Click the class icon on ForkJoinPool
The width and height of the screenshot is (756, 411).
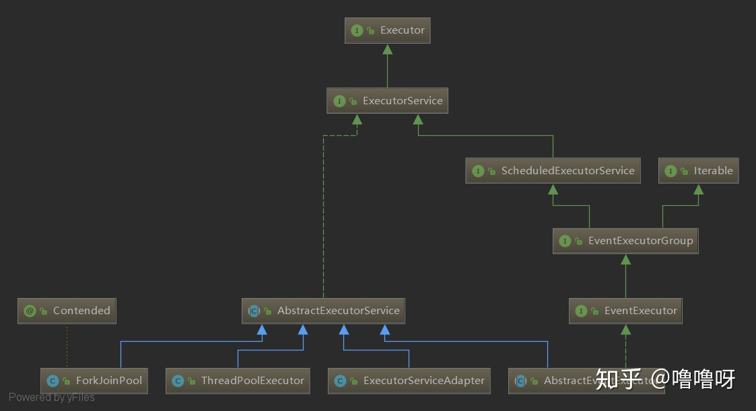[x=53, y=381]
